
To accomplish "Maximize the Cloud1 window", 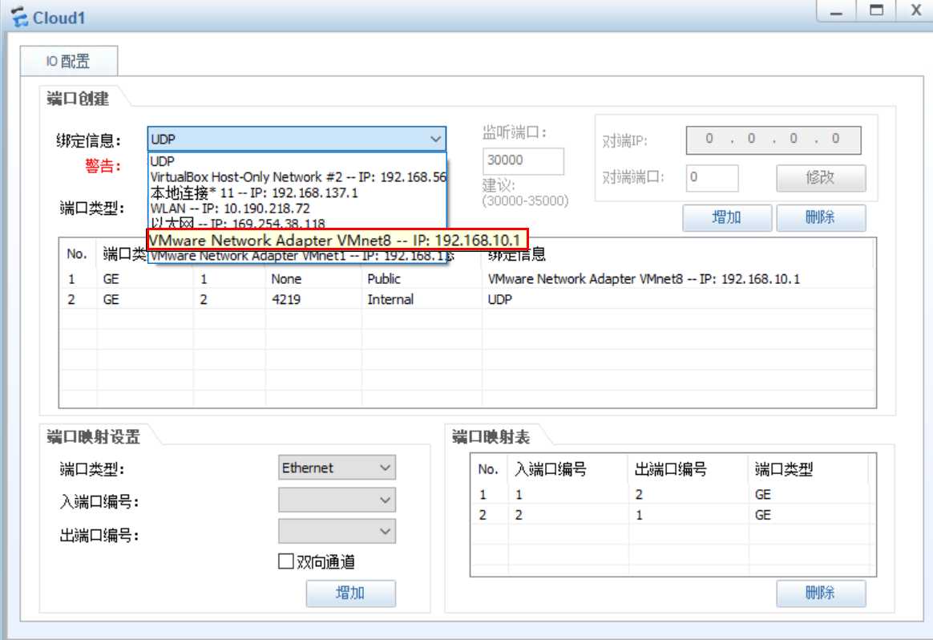I will 876,10.
